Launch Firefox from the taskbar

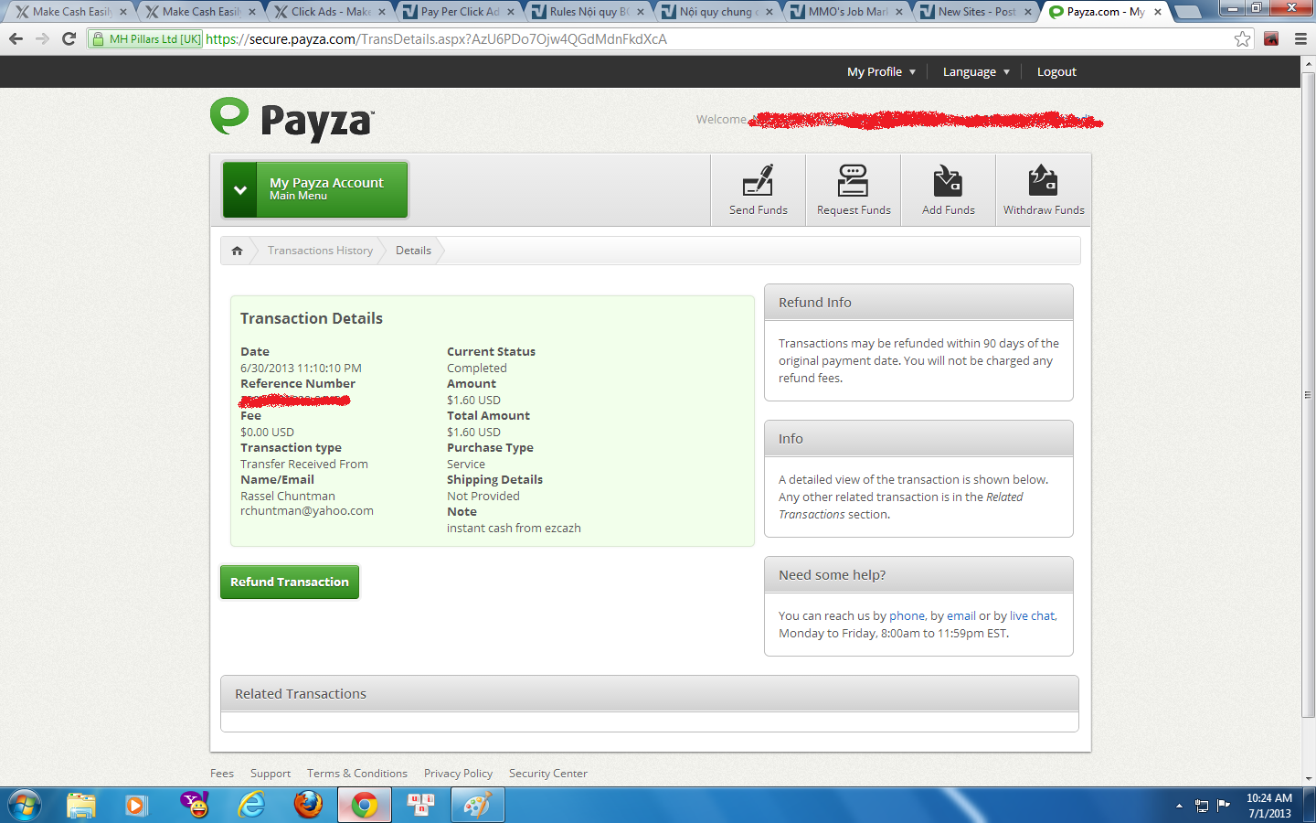(x=308, y=805)
